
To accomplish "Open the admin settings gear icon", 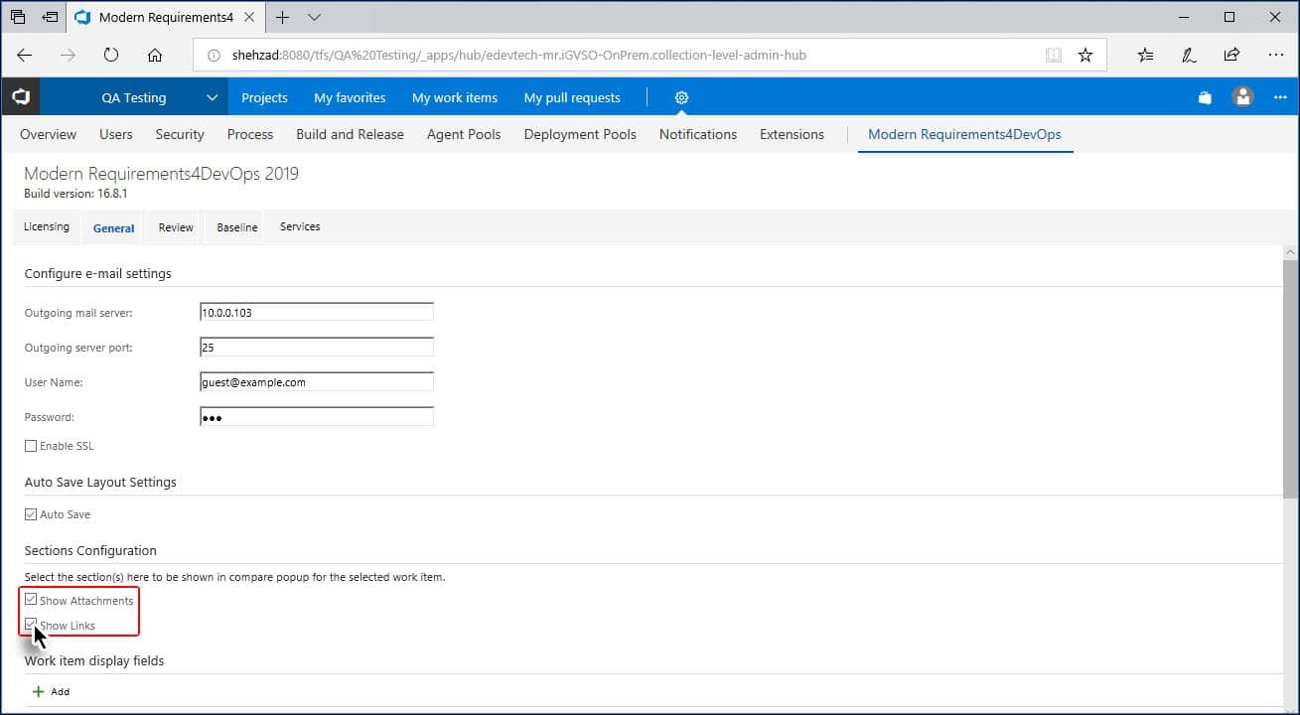I will [681, 97].
